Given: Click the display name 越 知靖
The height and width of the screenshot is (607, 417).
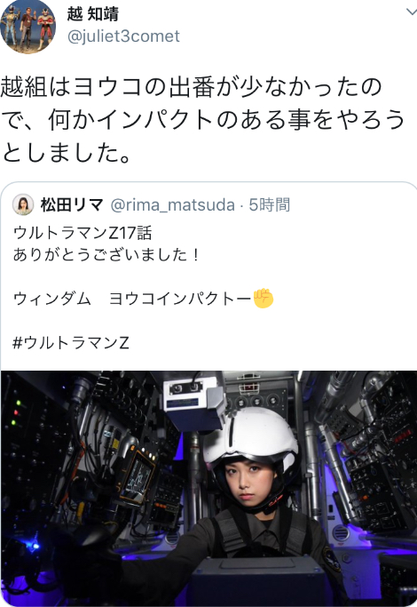Looking at the screenshot, I should pyautogui.click(x=93, y=14).
